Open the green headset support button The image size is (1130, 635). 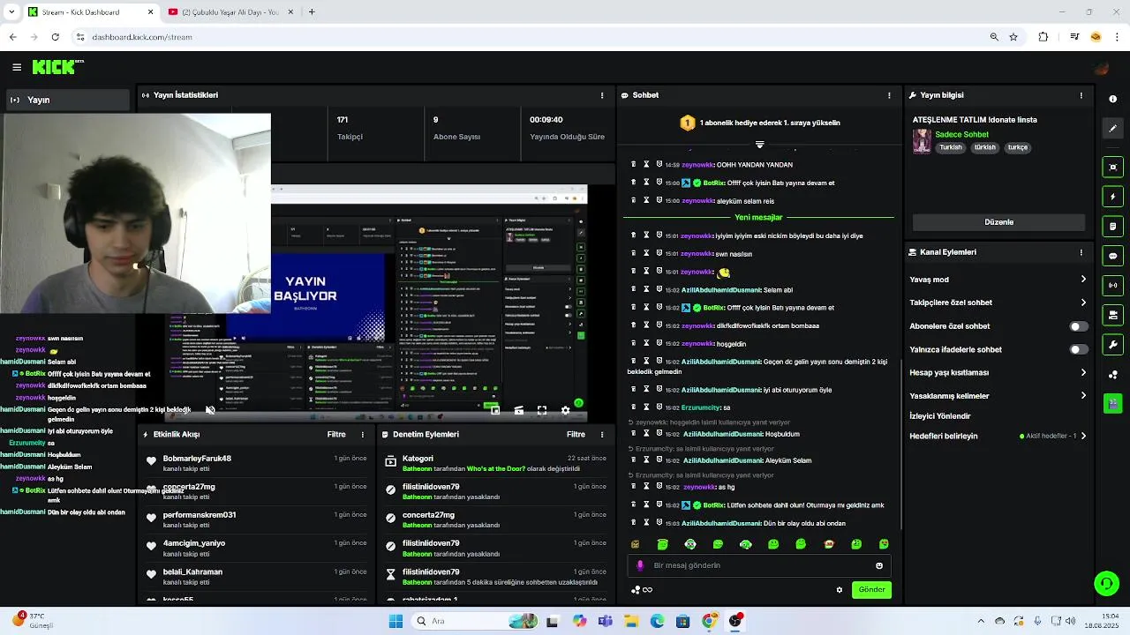coord(1106,583)
